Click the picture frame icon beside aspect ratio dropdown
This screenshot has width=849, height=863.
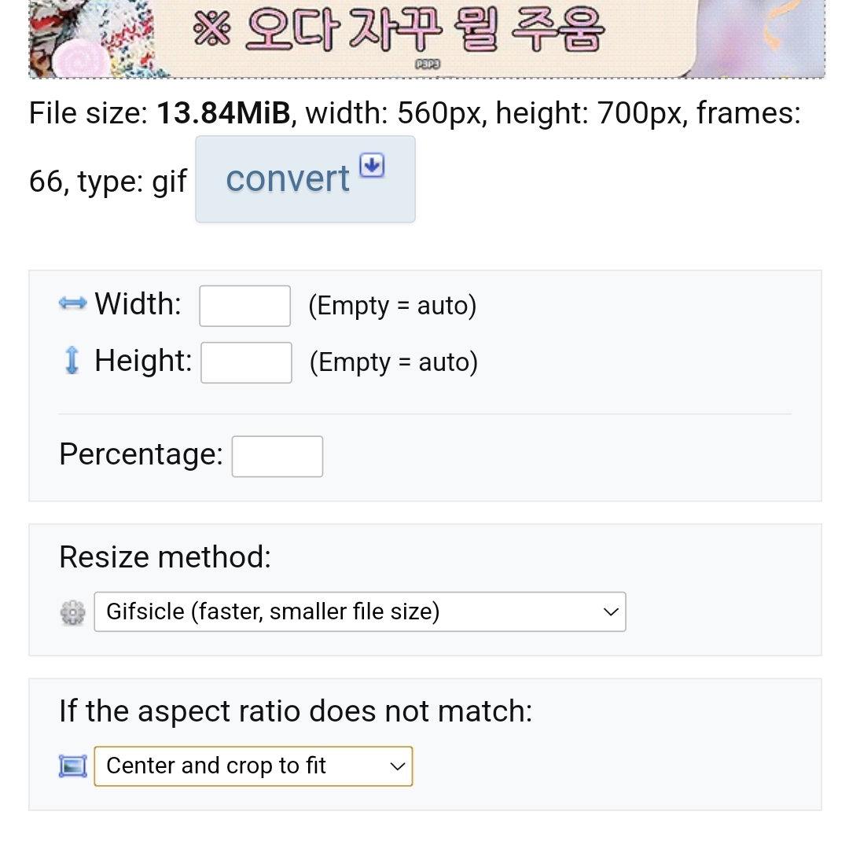point(72,766)
